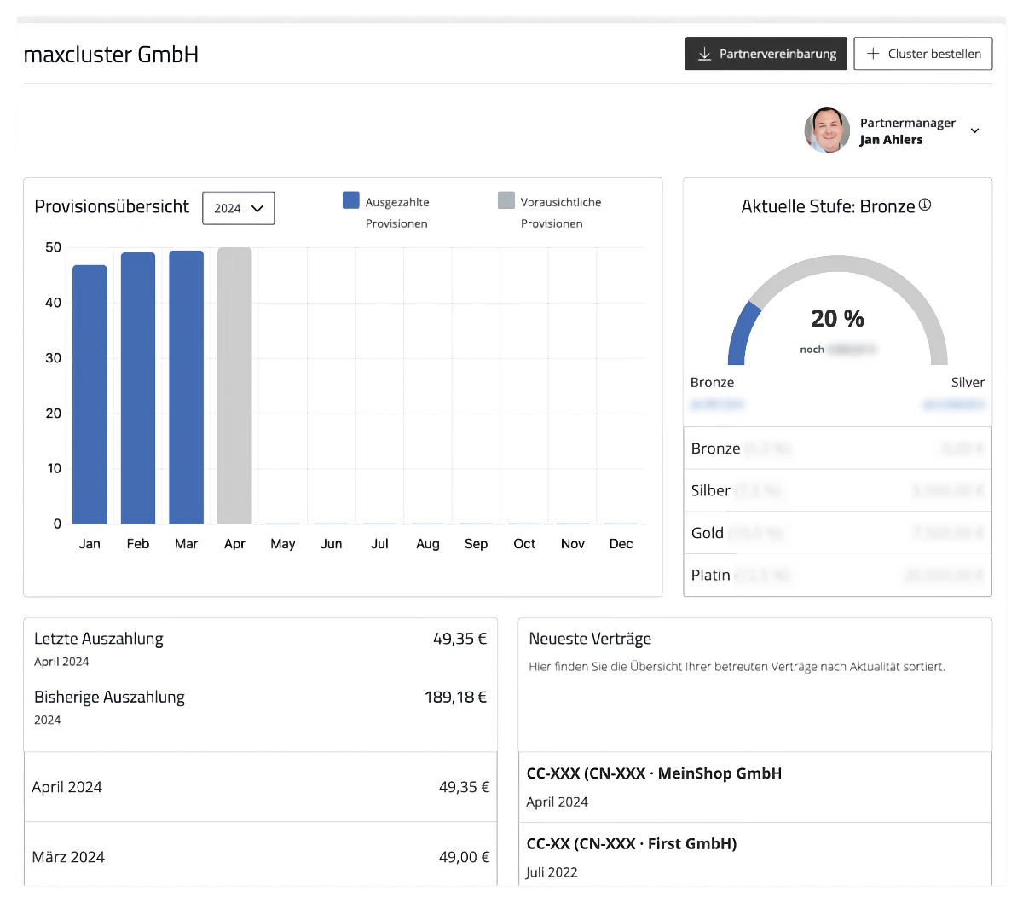Click the download arrow icon in Partnervereinbarung
The height and width of the screenshot is (903, 1023).
(x=704, y=54)
